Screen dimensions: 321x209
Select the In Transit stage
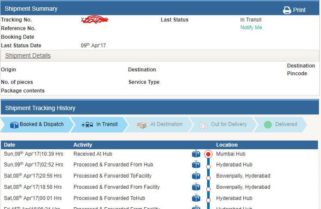pyautogui.click(x=99, y=124)
